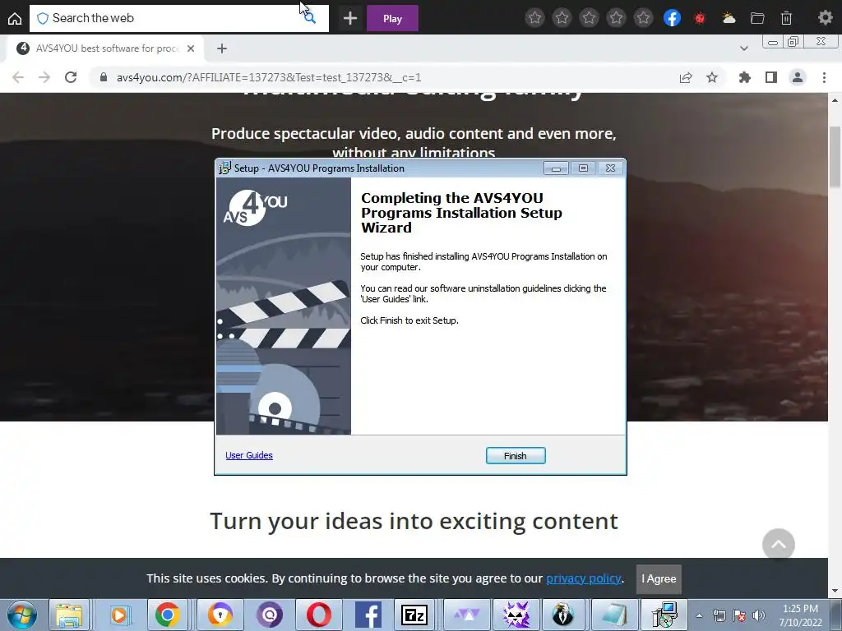Open the privacy policy link
This screenshot has height=631, width=842.
(x=584, y=578)
